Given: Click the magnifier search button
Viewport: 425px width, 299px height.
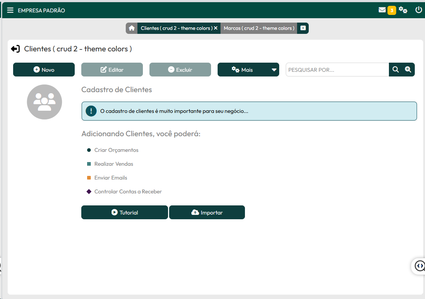Looking at the screenshot, I should pyautogui.click(x=395, y=70).
